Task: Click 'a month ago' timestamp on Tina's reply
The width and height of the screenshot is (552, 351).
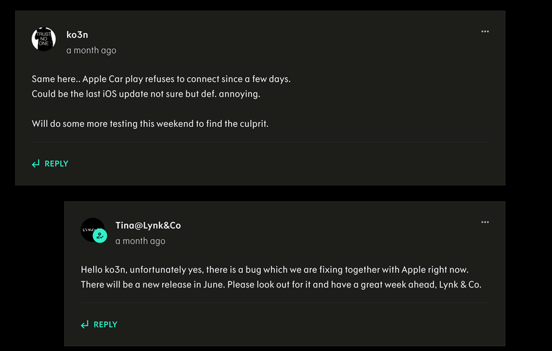Action: tap(140, 241)
